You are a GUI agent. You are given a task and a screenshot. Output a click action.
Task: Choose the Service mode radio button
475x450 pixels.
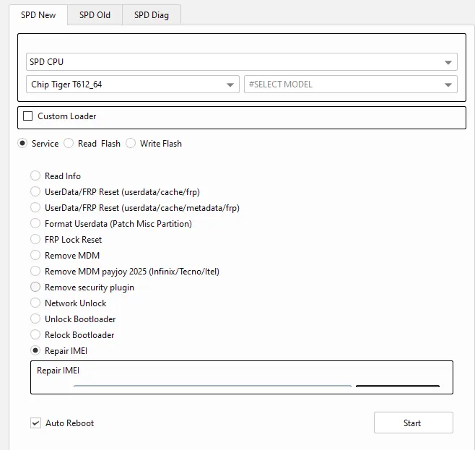click(x=22, y=144)
